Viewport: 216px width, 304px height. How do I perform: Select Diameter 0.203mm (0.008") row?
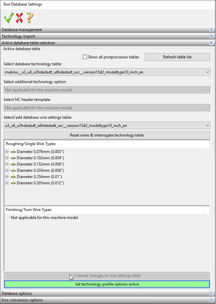[40, 170]
